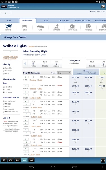Select $306.00 coach fare radio
This screenshot has height=170, width=106.
pyautogui.click(x=75, y=132)
